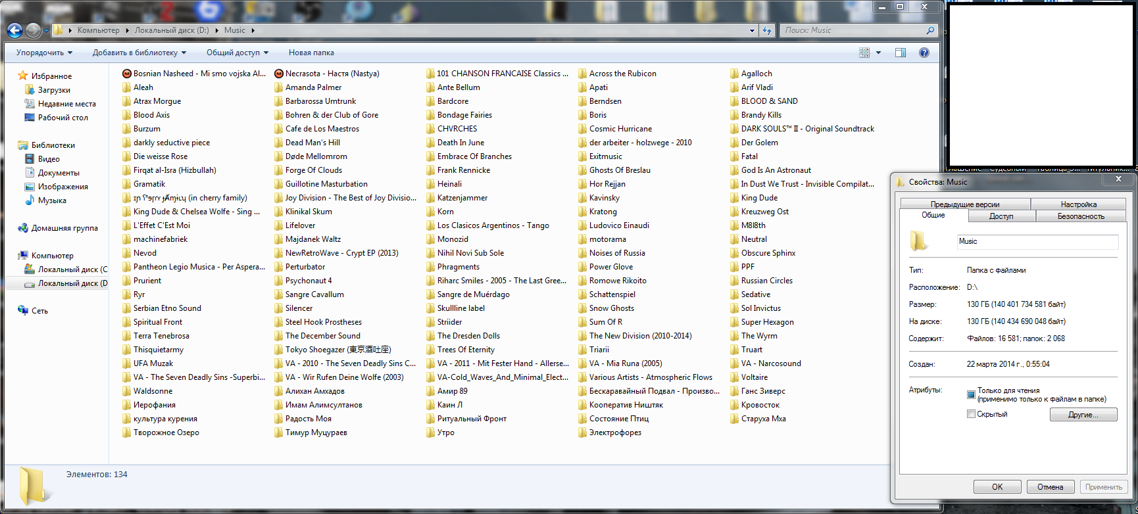This screenshot has width=1138, height=514.
Task: Open the Общий доступ dropdown
Action: coord(237,53)
